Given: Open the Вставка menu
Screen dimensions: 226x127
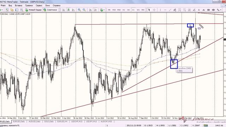Looking at the screenshot, I should click(x=18, y=6).
